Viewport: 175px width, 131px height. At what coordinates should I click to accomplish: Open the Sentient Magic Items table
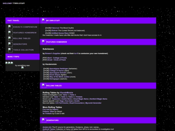pos(99,99)
